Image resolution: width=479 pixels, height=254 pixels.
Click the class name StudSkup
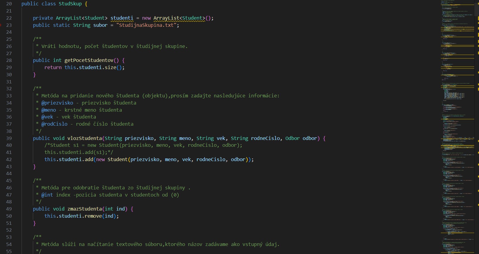(70, 4)
